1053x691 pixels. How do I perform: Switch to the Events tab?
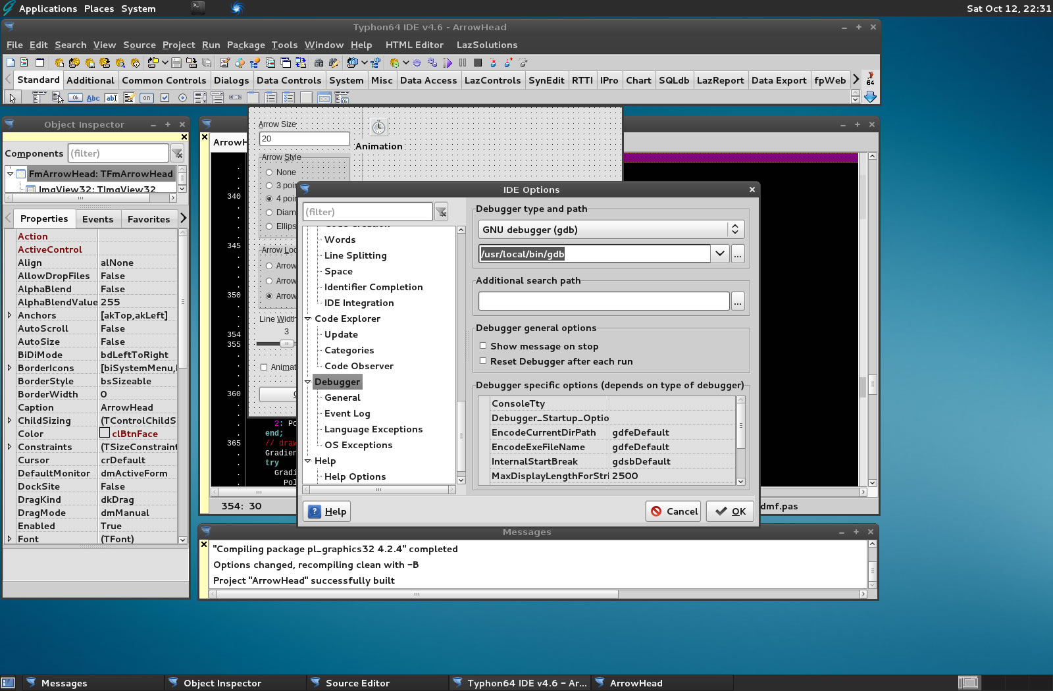pos(97,219)
